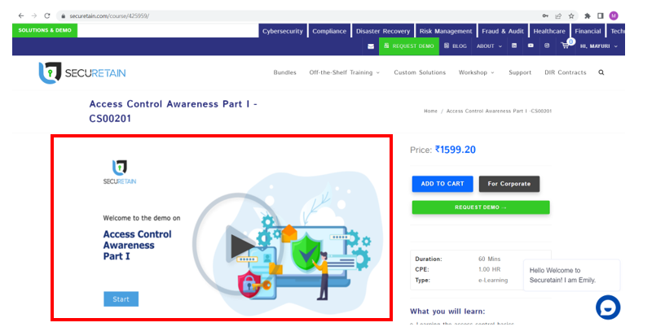665x327 pixels.
Task: Click the Solutions & Demo green button
Action: coord(45,30)
